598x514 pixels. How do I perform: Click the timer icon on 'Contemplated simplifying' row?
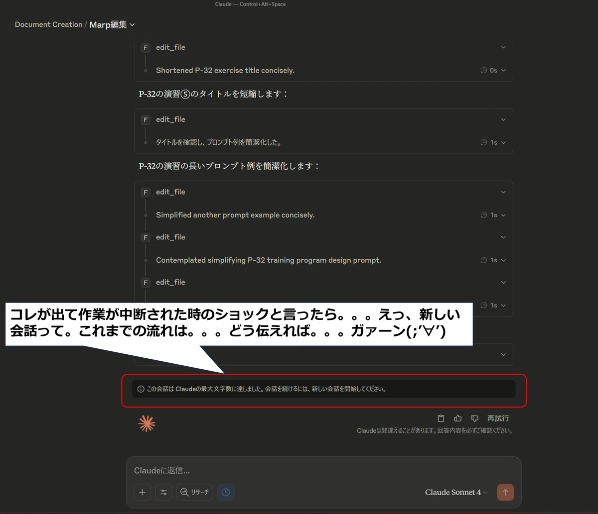[x=483, y=260]
